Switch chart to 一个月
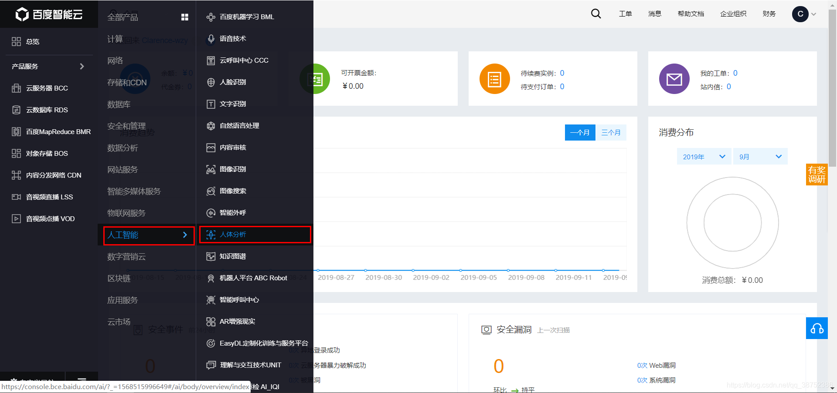The width and height of the screenshot is (837, 393). click(x=580, y=133)
